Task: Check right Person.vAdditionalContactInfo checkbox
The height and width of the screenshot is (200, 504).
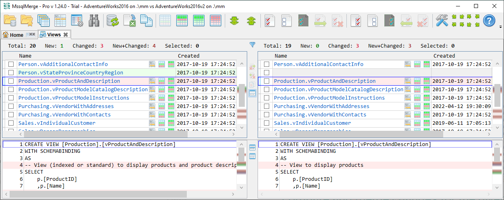Action: coord(267,64)
